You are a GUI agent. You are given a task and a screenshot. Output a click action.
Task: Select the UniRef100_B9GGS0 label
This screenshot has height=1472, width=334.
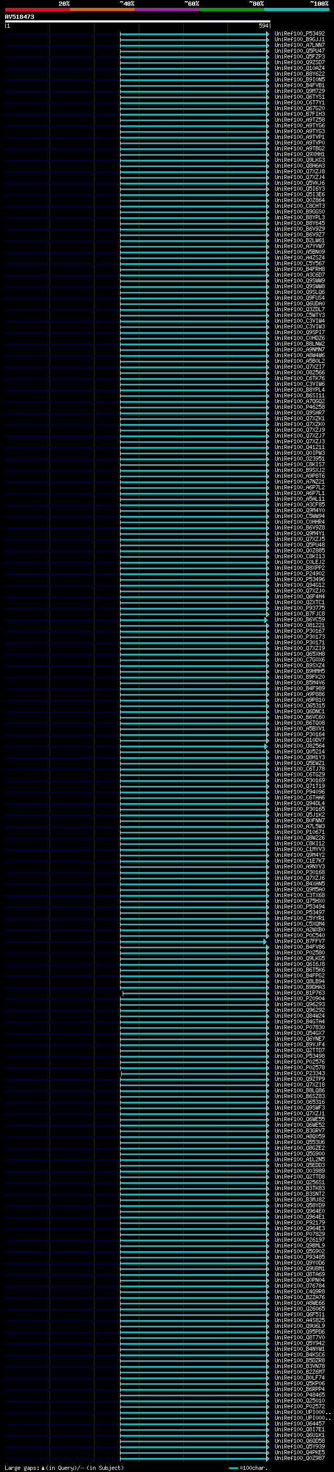coord(300,212)
